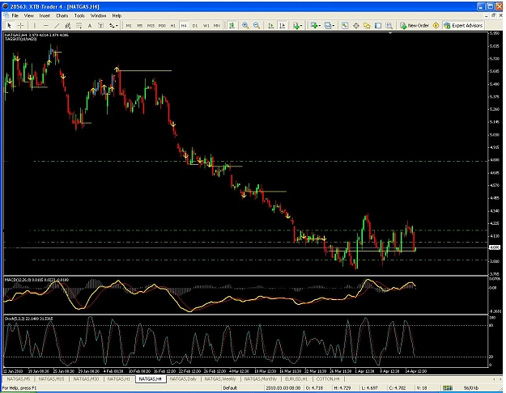Open the Navigator favorites icon

(367, 25)
